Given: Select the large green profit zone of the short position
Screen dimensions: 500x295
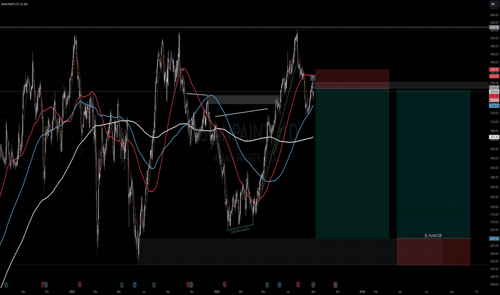Looking at the screenshot, I should coord(352,164).
